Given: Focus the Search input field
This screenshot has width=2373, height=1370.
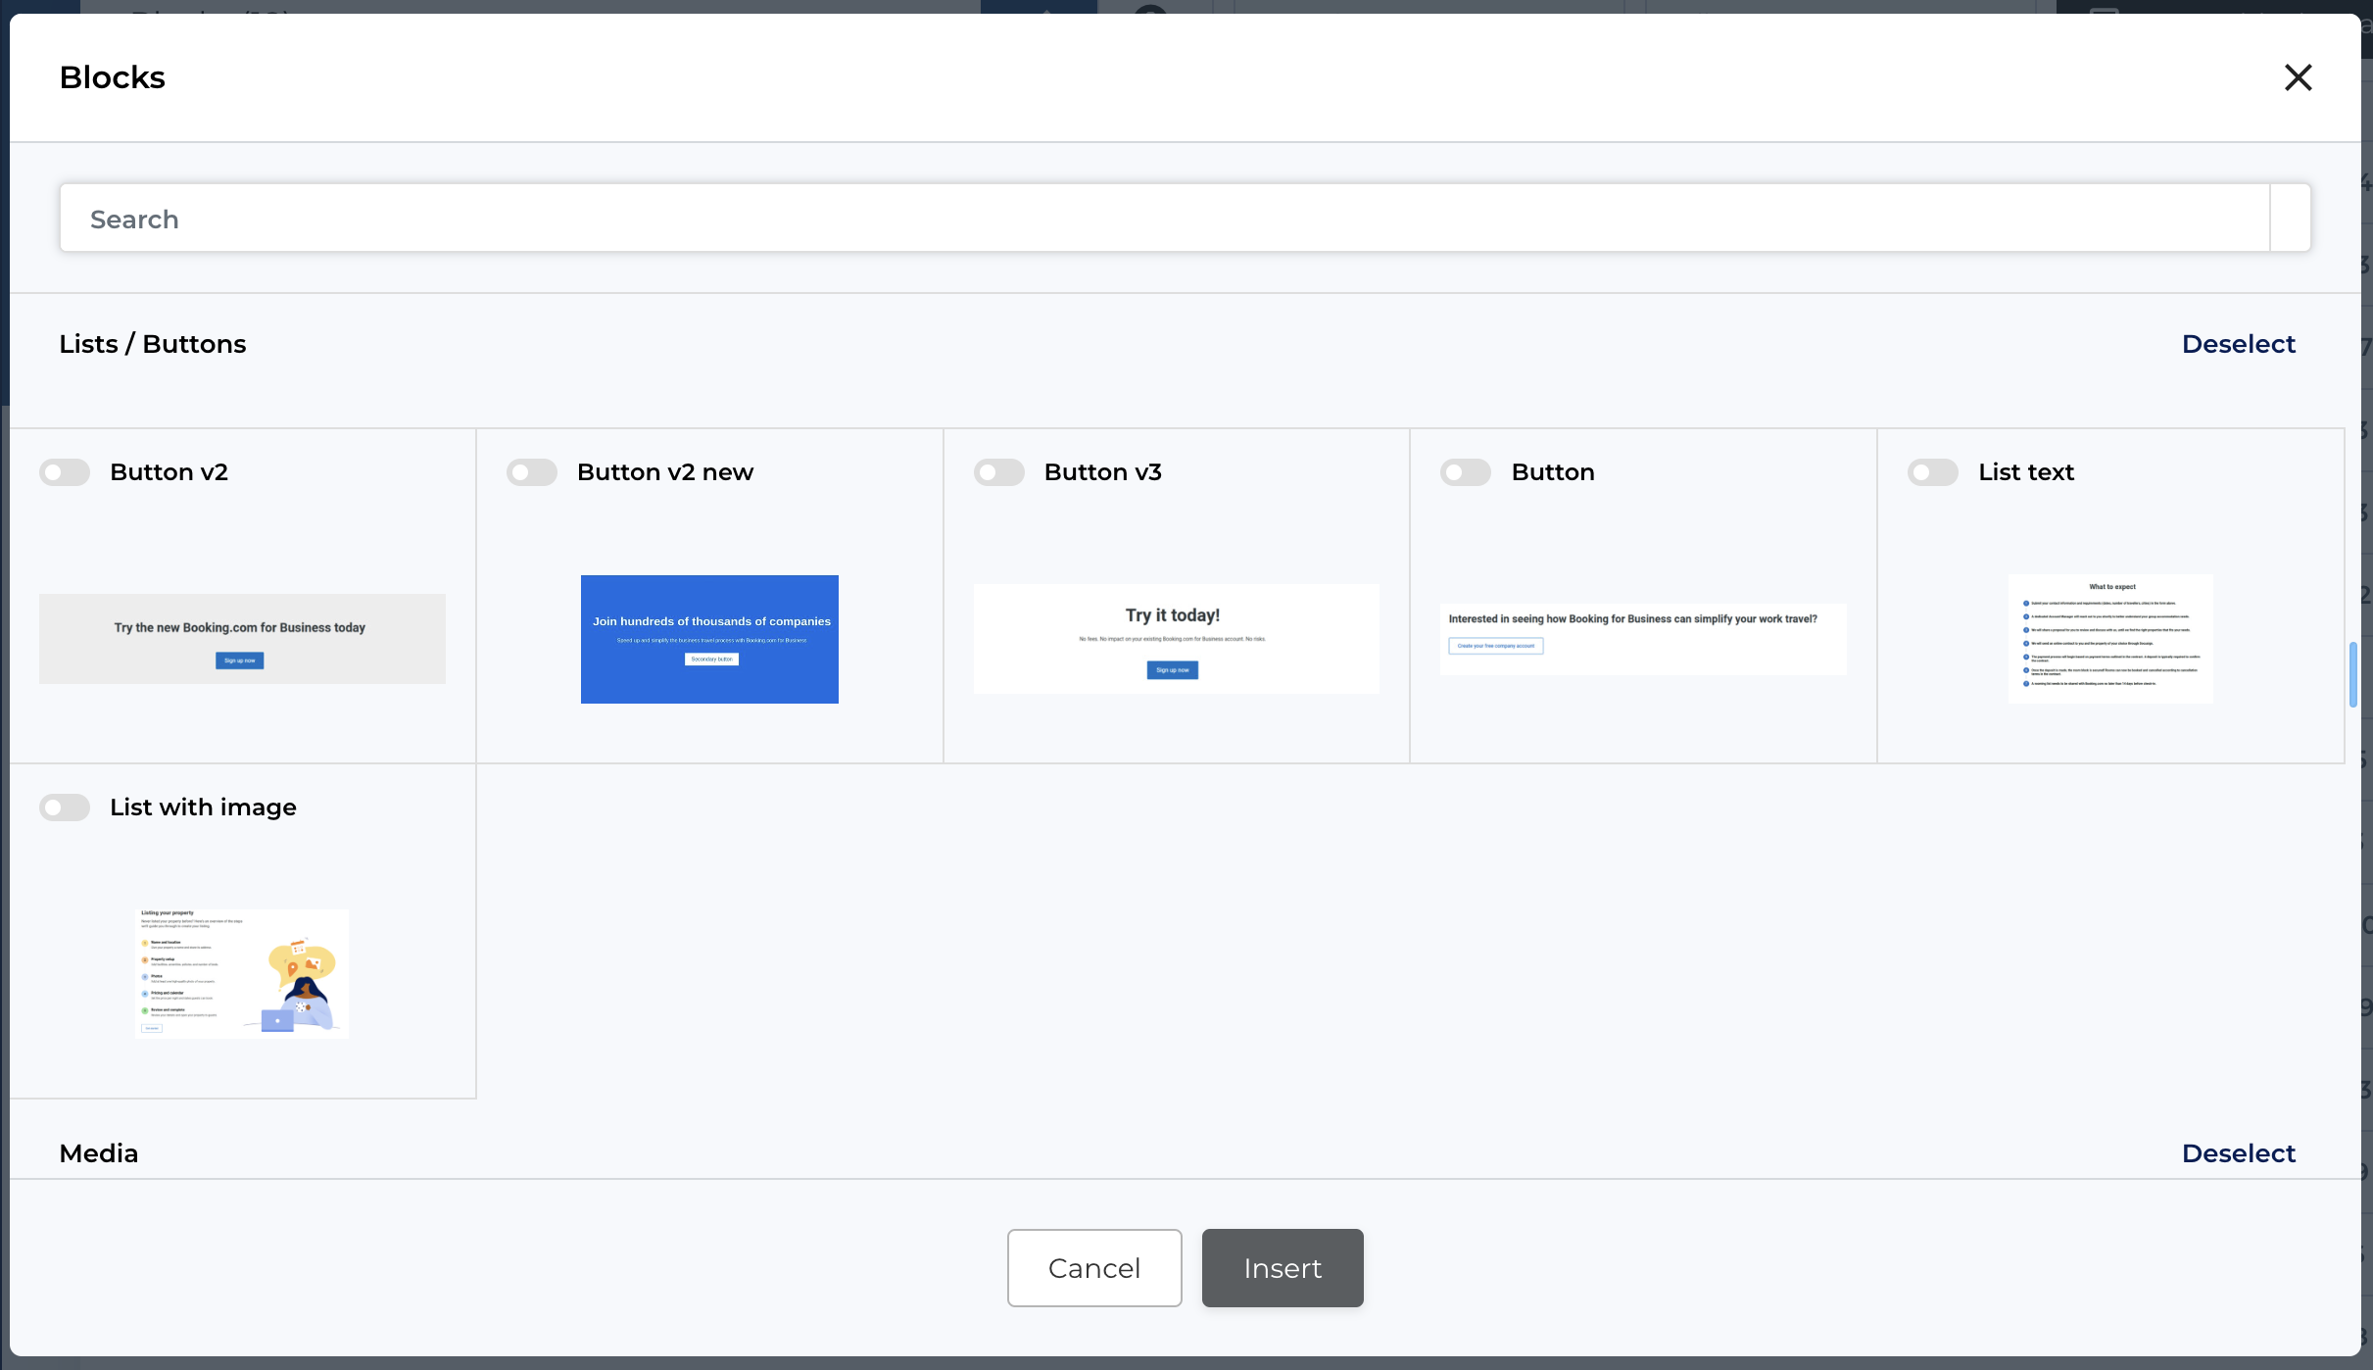Looking at the screenshot, I should [1164, 219].
